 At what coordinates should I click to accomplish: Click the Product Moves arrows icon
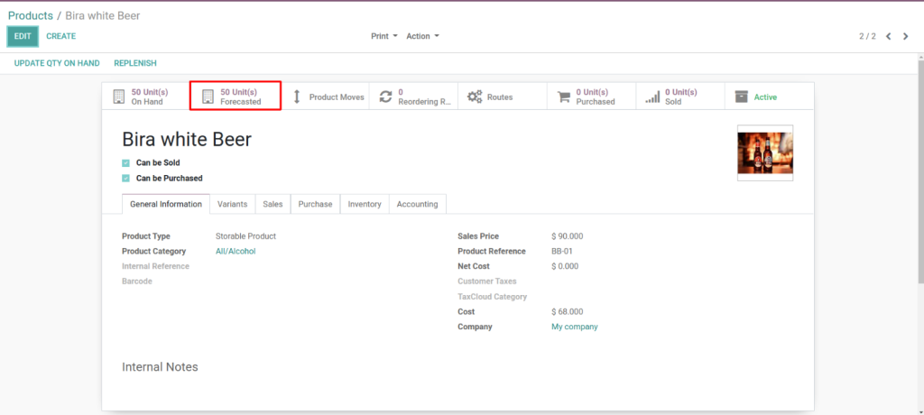pyautogui.click(x=297, y=97)
